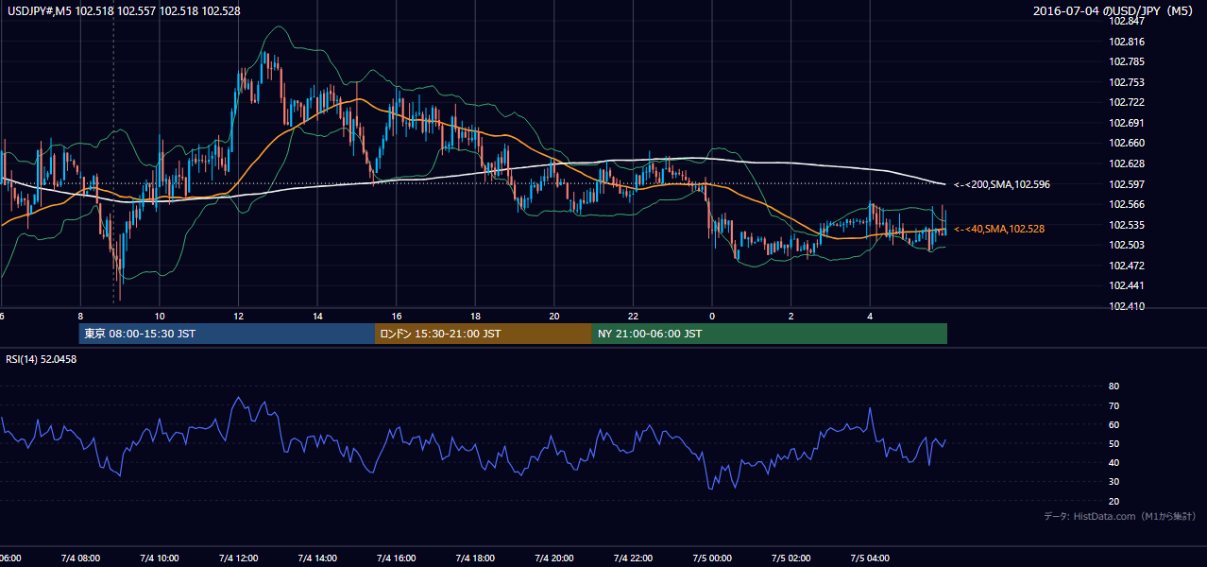Image resolution: width=1207 pixels, height=567 pixels.
Task: Click RSI axis level 80
Action: pos(1113,387)
